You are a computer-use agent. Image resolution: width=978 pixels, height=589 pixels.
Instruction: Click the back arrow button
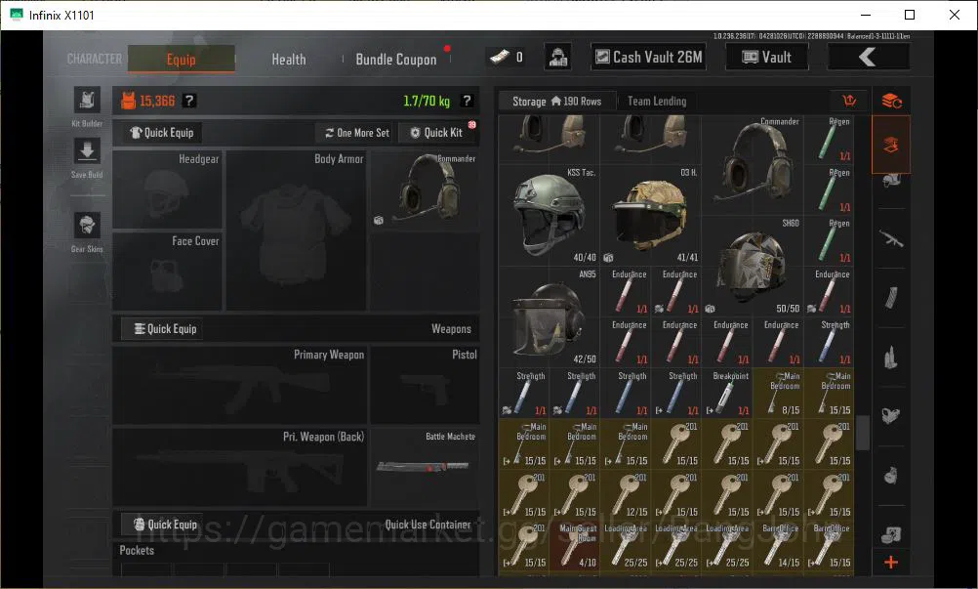point(868,58)
